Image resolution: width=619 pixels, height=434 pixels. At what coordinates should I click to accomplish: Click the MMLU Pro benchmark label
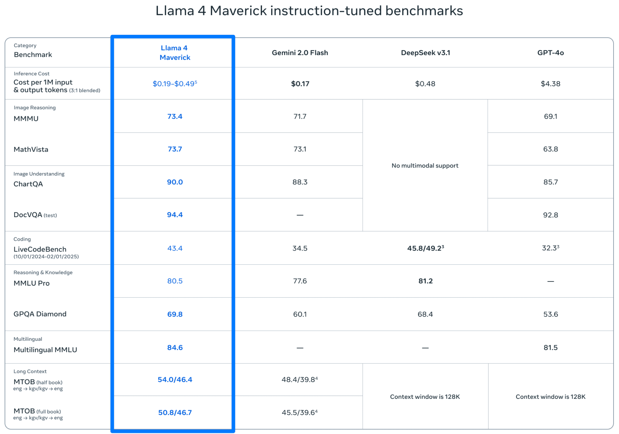point(31,283)
